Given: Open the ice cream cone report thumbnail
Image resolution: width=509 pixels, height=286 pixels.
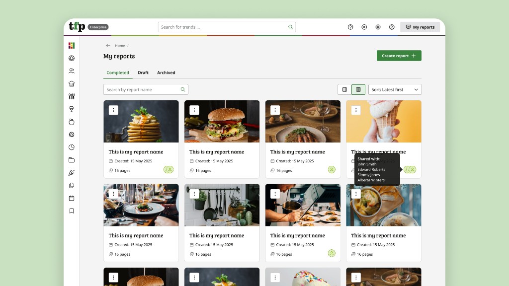Looking at the screenshot, I should (x=384, y=121).
